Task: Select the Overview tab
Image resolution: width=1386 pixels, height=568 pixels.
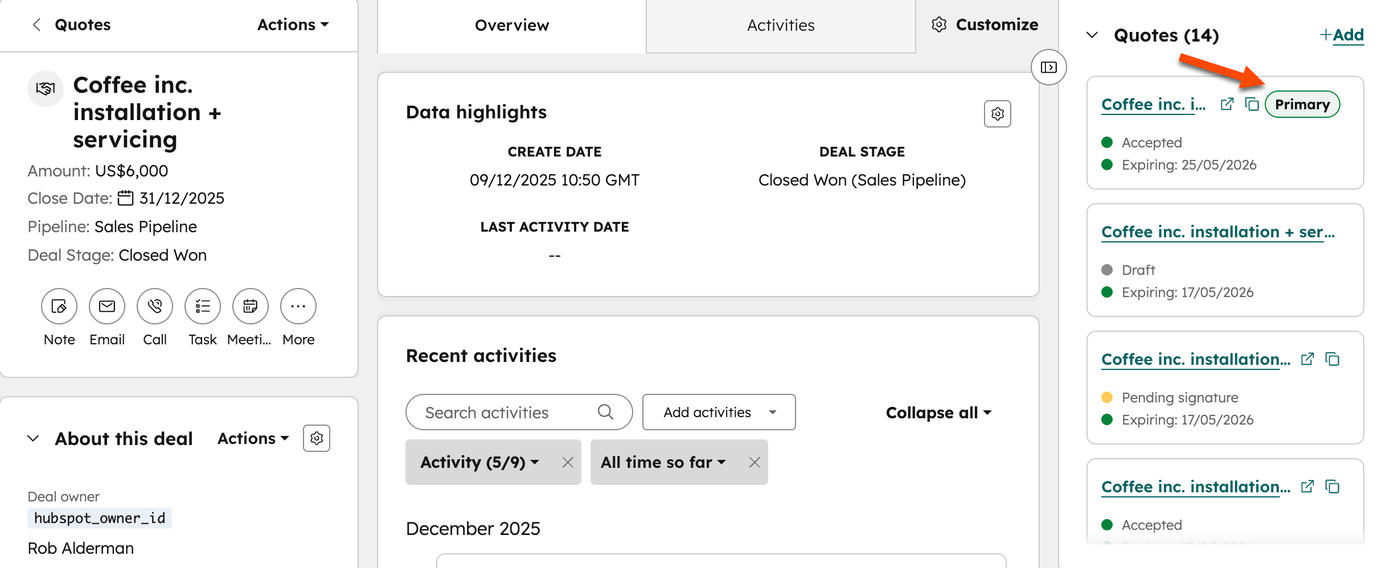Action: [511, 26]
